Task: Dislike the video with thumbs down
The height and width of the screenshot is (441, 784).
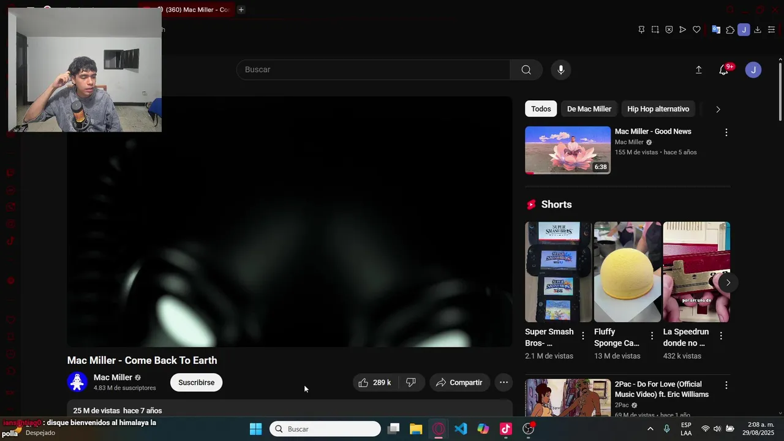Action: click(x=411, y=382)
